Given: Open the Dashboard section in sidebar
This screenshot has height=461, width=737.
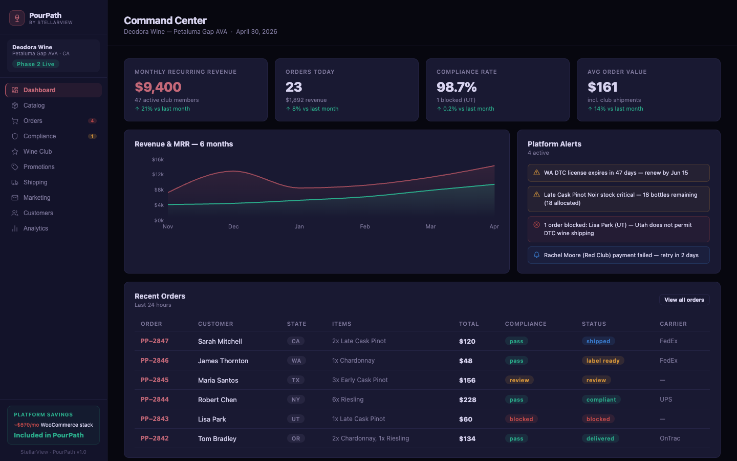Looking at the screenshot, I should (38, 90).
